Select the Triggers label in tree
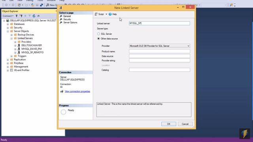 [22, 56]
